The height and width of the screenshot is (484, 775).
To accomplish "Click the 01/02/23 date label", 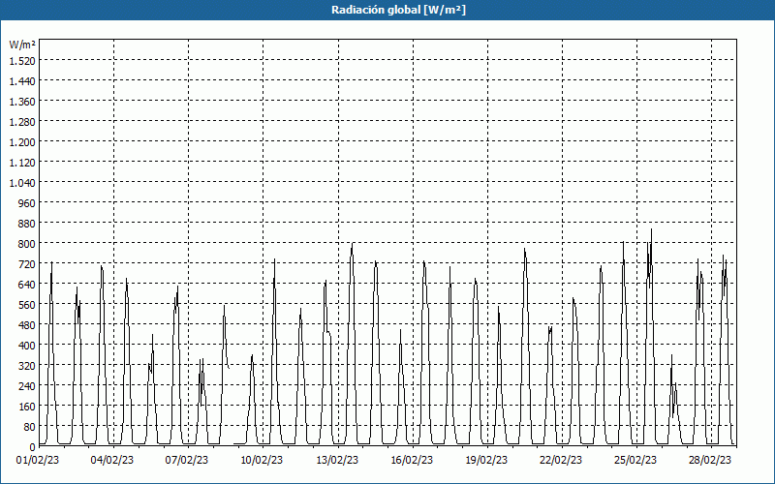I will point(38,460).
